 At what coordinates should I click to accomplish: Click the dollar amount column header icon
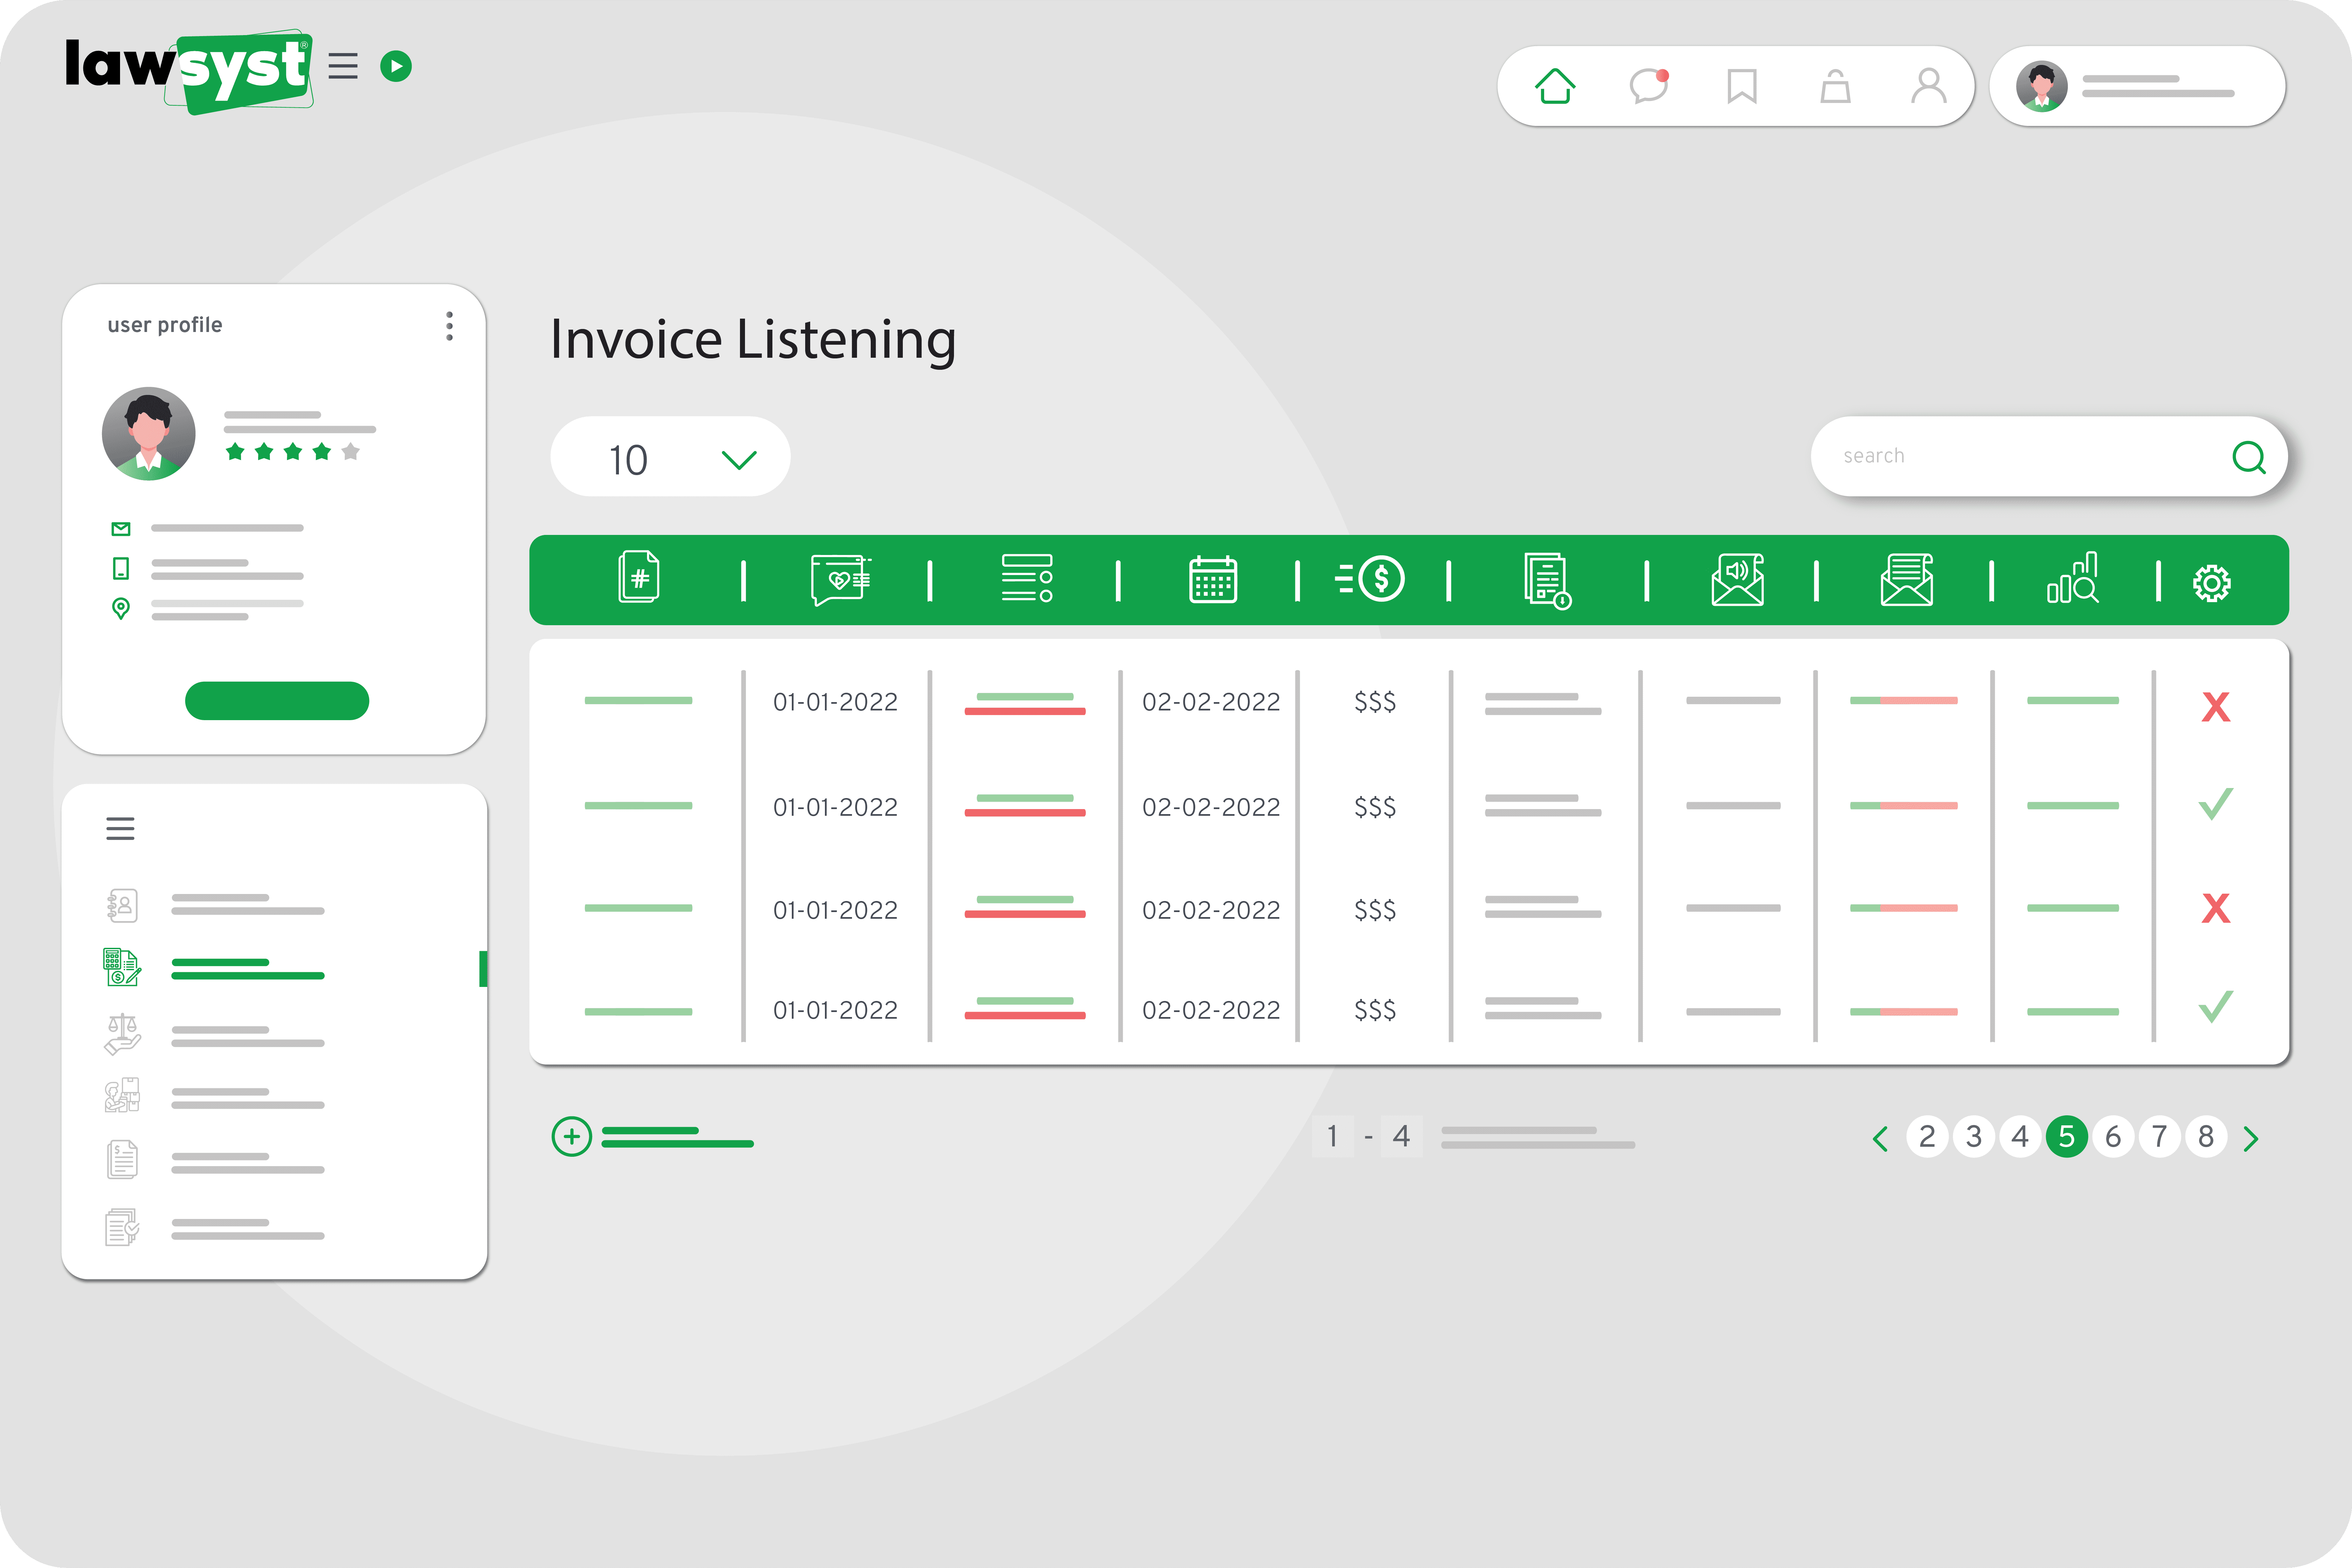(1370, 579)
